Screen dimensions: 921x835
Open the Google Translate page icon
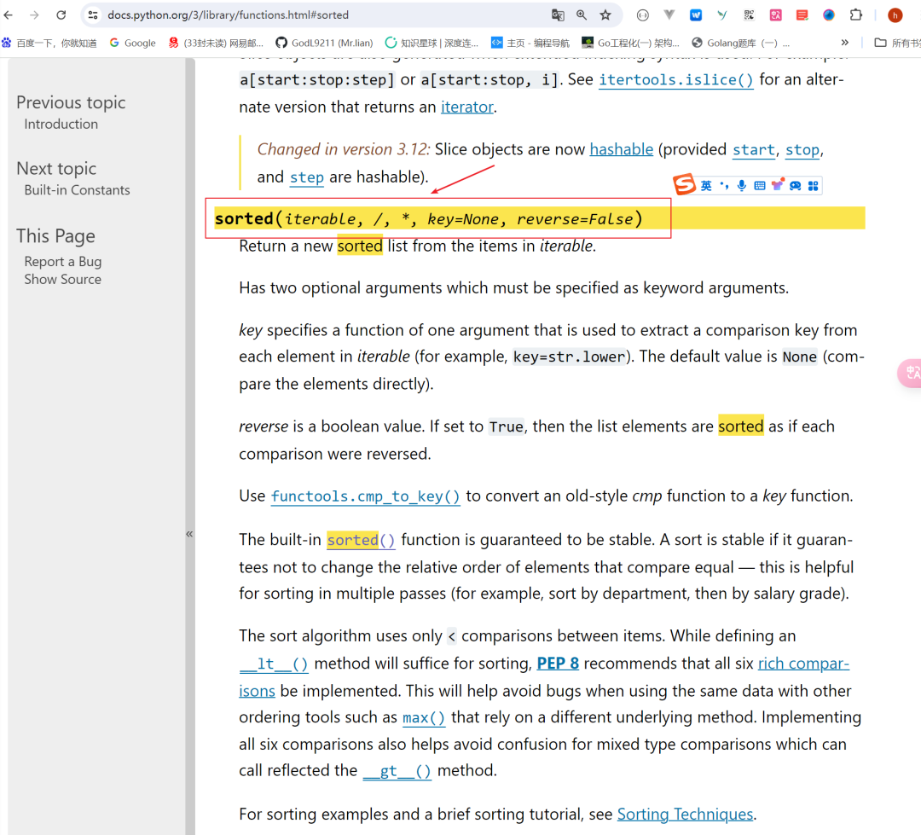tap(558, 14)
